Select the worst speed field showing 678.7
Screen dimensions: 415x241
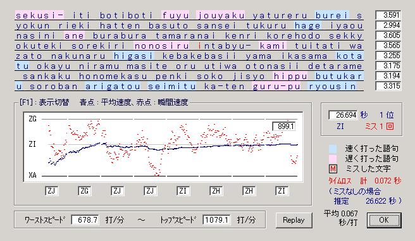pos(85,220)
